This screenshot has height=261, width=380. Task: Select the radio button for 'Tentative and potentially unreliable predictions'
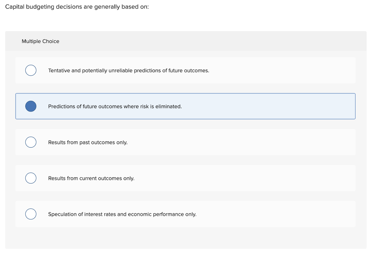click(x=30, y=70)
